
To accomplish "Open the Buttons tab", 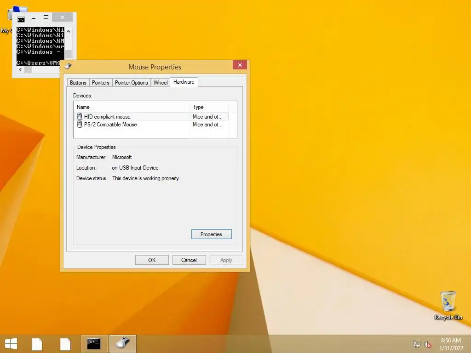I will [78, 83].
